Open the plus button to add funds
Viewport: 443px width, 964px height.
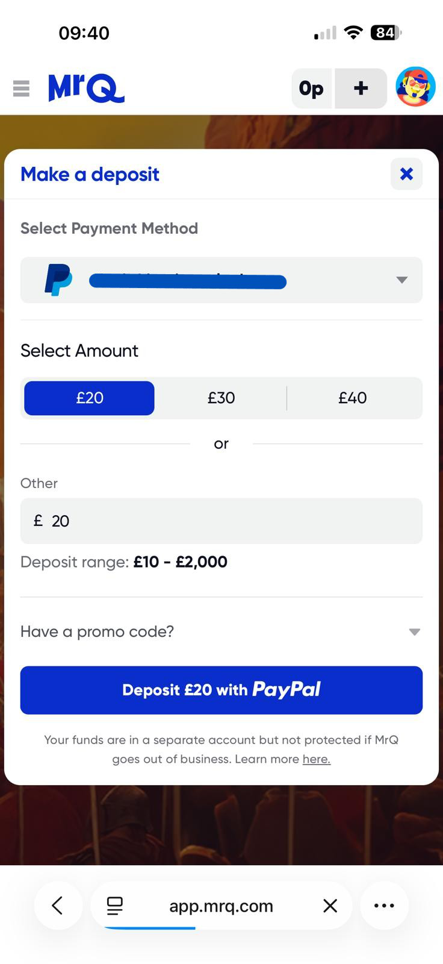click(x=360, y=88)
